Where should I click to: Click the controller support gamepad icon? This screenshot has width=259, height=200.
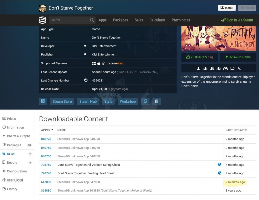tap(225, 68)
